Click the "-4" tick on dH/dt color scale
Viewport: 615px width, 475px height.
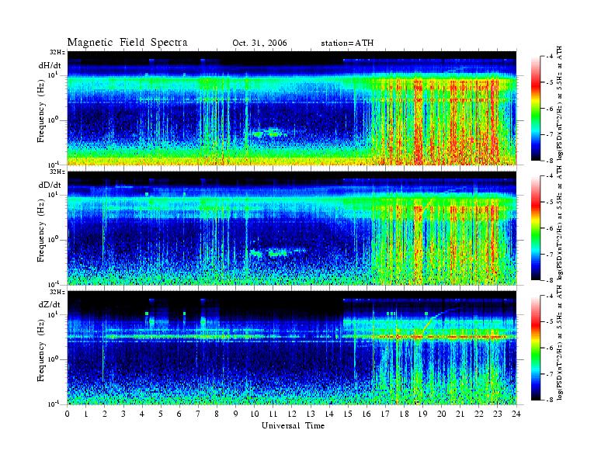pyautogui.click(x=551, y=57)
